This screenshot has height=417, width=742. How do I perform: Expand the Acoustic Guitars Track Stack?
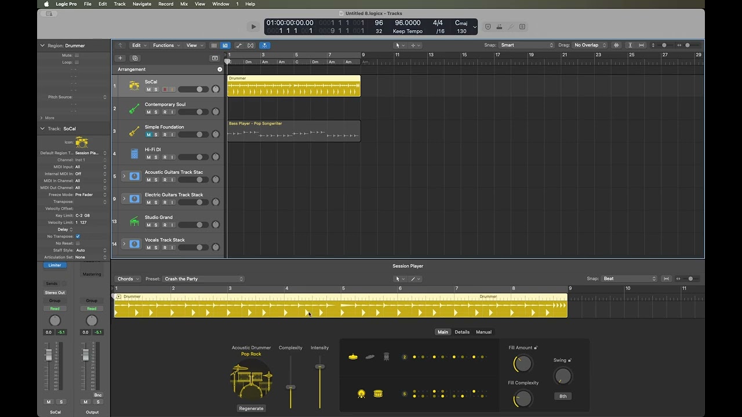(x=123, y=175)
